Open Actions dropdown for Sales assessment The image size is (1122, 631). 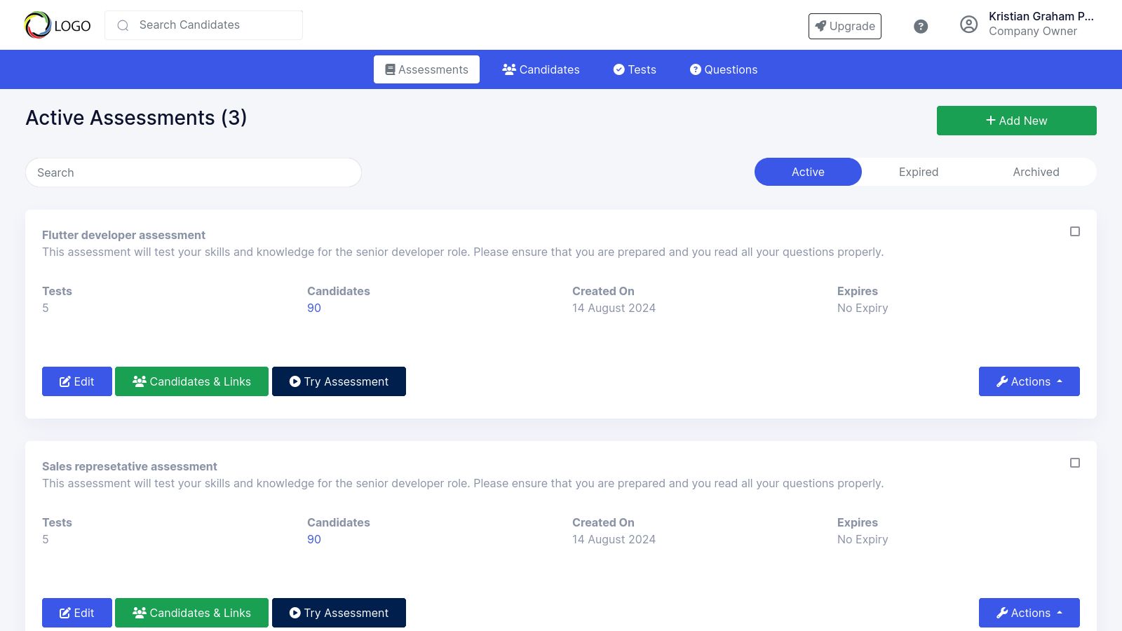pos(1029,613)
